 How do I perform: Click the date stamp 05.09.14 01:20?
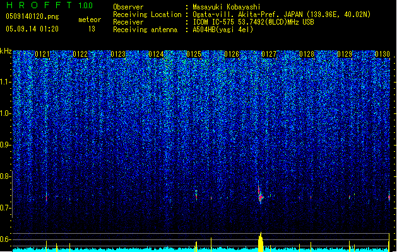[32, 29]
